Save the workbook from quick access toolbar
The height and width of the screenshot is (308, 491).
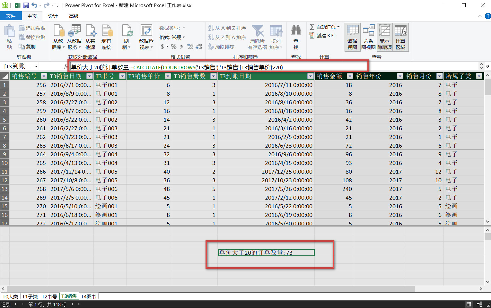point(26,5)
